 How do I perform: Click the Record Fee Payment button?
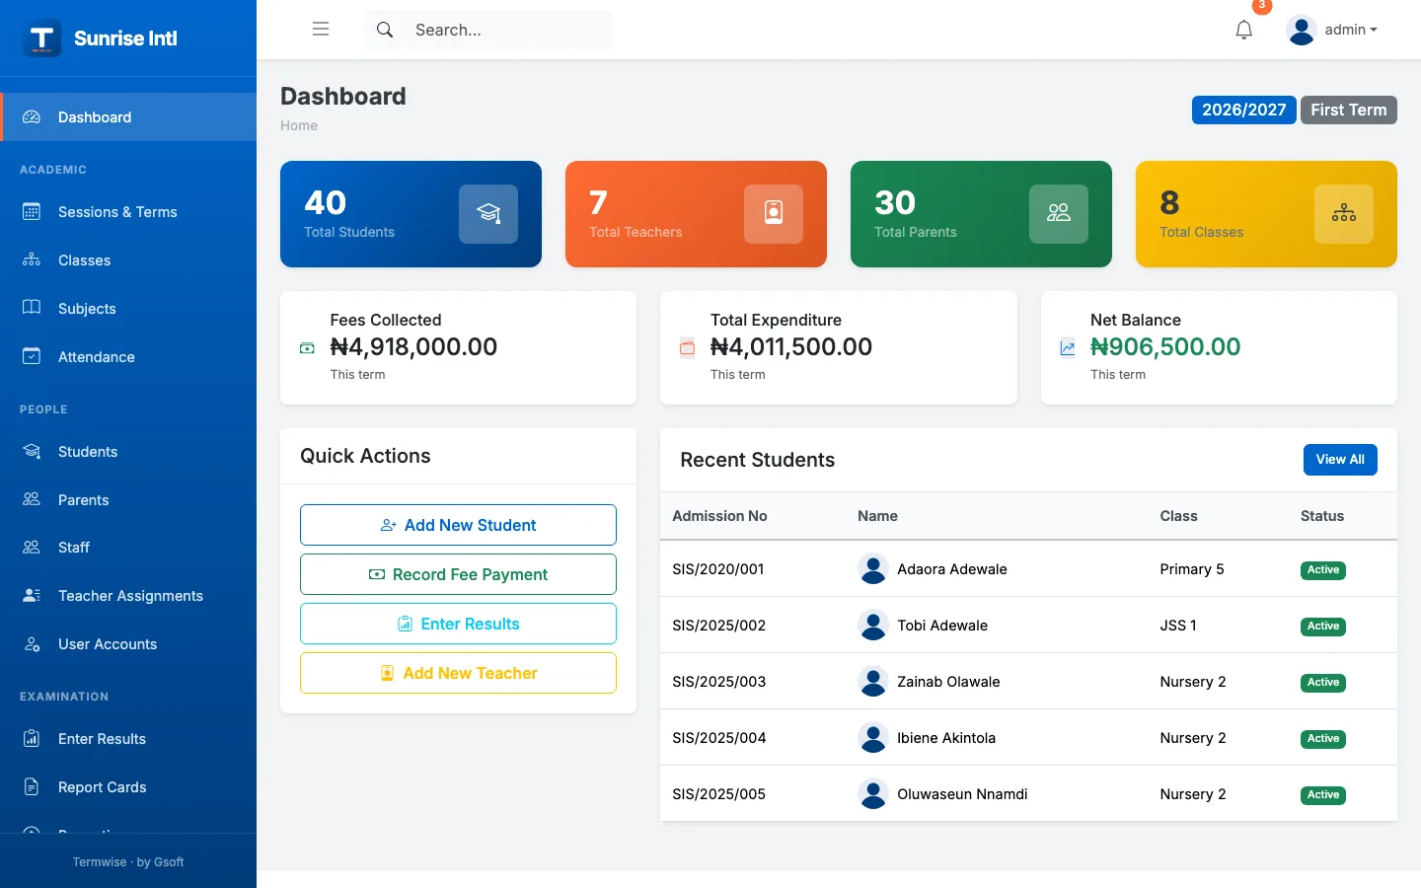(x=458, y=574)
